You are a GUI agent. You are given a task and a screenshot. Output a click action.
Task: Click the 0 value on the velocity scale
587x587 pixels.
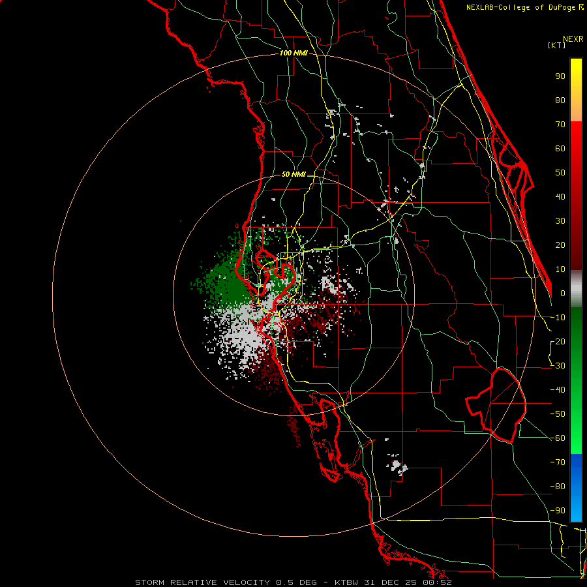coord(563,293)
